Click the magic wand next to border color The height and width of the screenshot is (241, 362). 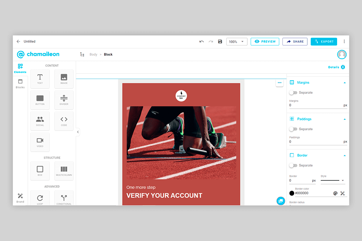[343, 193]
